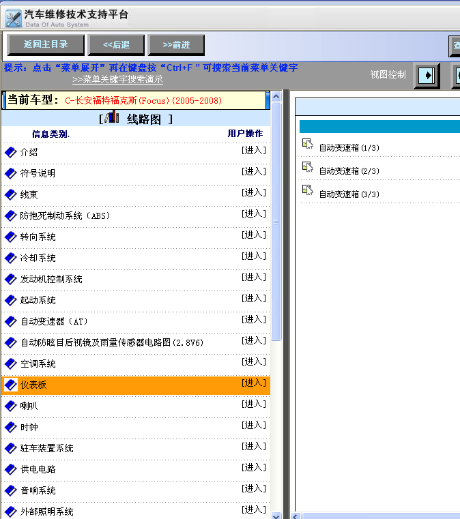Click the book icon beside 喇叭
460x519 pixels.
tap(11, 406)
